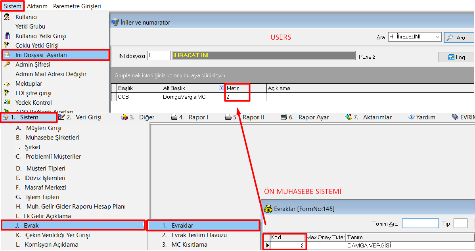The width and height of the screenshot is (475, 251).
Task: Click the Tanım Ara search field
Action: pyautogui.click(x=420, y=224)
